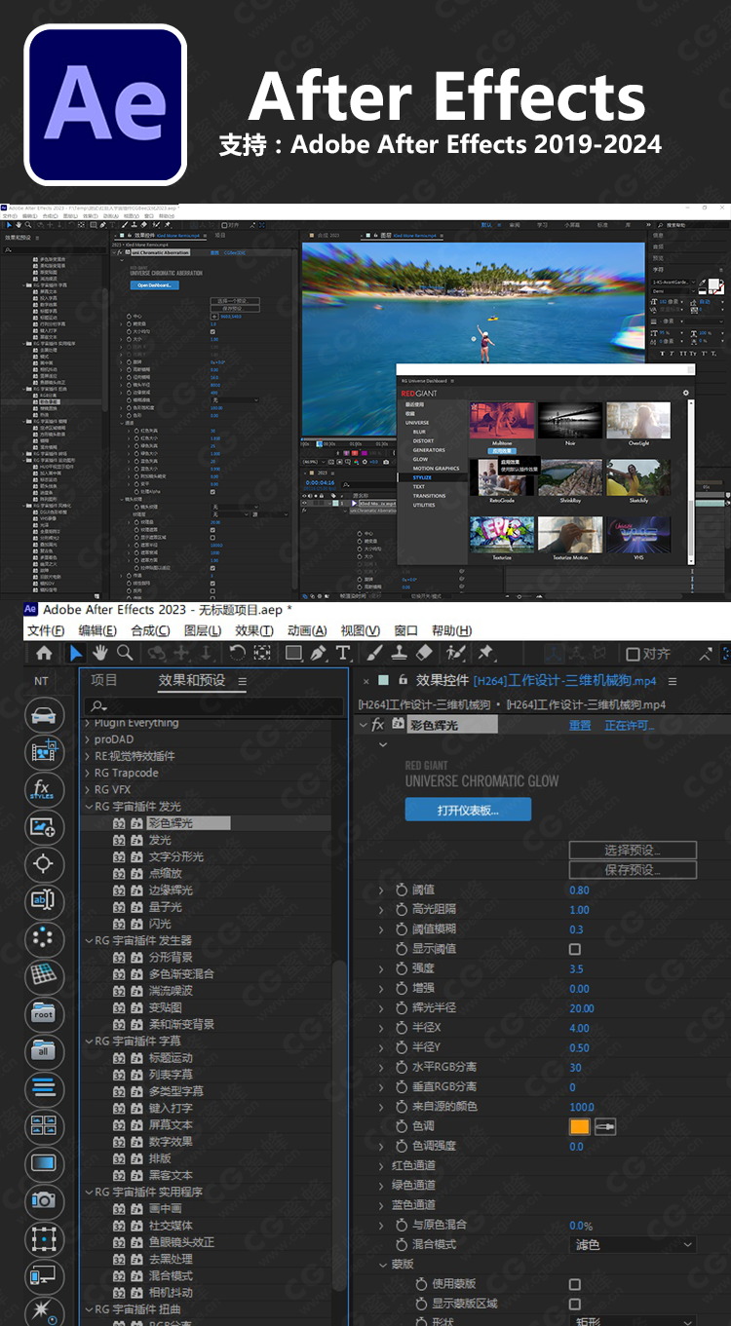Expand the RG Trapcode folder
Viewport: 731px width, 1326px height.
(89, 773)
